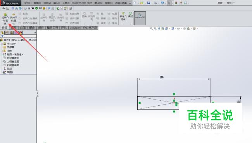Select the Origin (原点) tree item
This screenshot has height=143, width=252.
[x=8, y=69]
